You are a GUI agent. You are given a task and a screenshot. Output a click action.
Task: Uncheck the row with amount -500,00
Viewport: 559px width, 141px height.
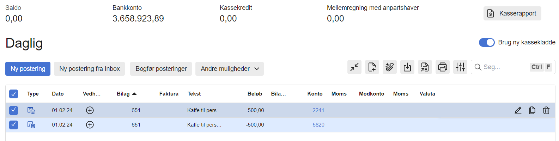coord(13,125)
